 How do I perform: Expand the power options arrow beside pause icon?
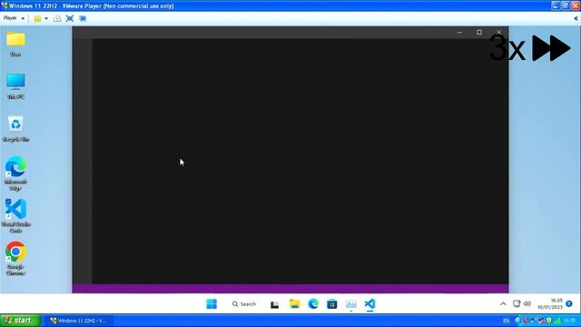point(46,18)
